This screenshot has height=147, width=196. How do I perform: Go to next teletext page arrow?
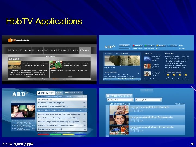(x=51, y=99)
